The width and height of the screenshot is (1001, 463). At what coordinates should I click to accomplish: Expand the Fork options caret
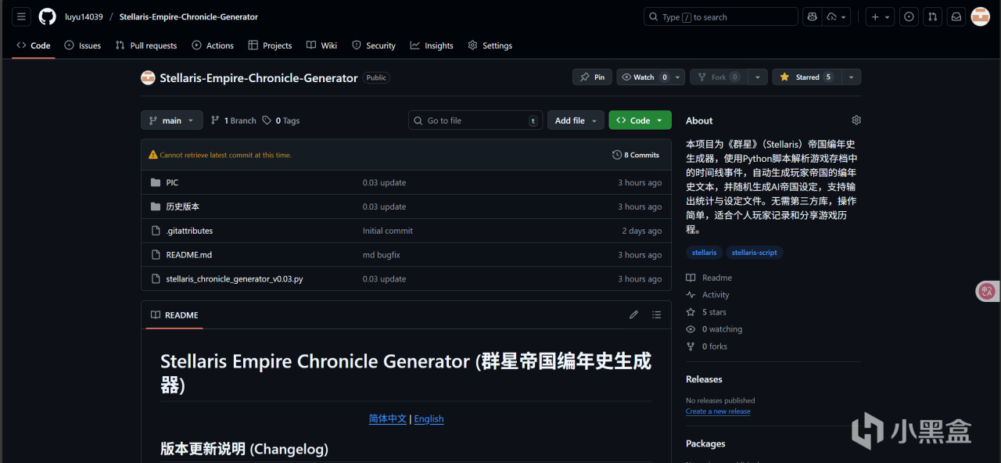(757, 77)
